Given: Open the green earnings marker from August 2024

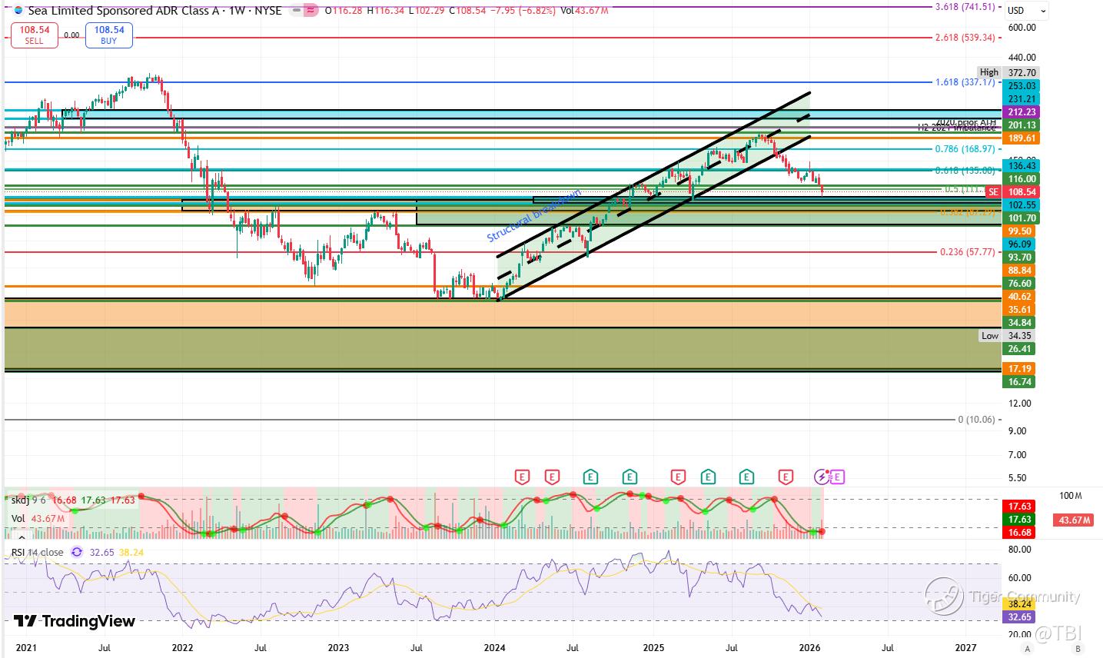Looking at the screenshot, I should coord(590,477).
